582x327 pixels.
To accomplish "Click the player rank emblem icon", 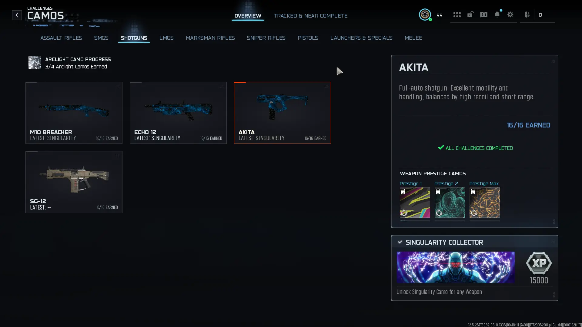I will tap(425, 15).
